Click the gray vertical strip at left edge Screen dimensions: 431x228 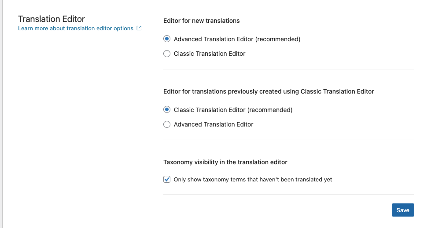click(x=1, y=114)
